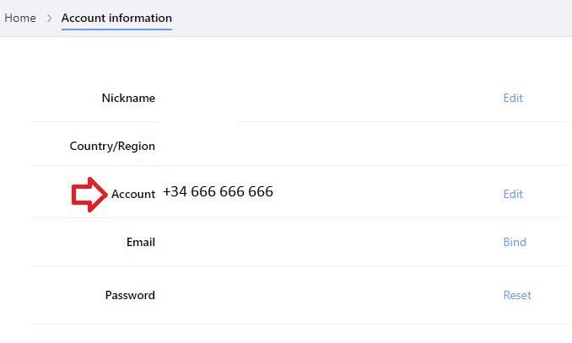Edit the Account phone number

pos(513,194)
